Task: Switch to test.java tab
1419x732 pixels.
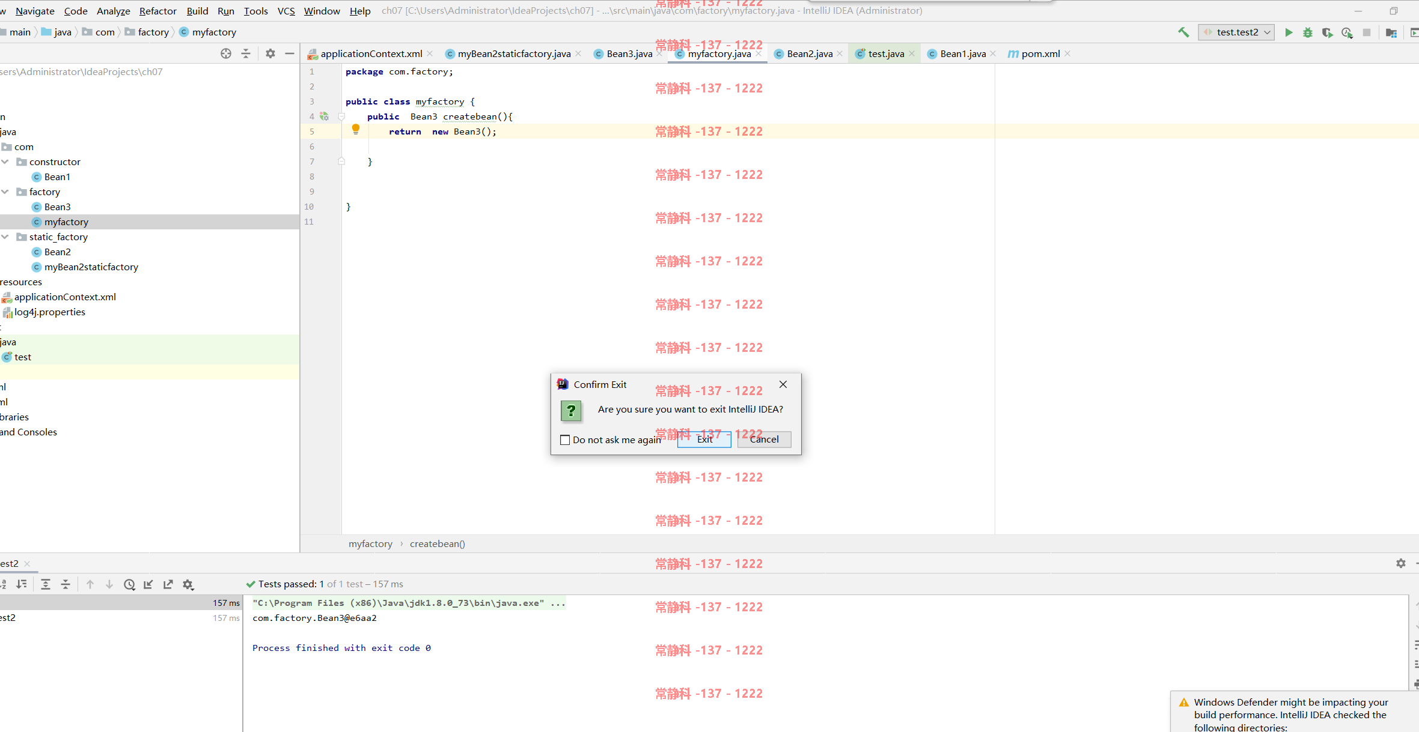Action: (885, 53)
